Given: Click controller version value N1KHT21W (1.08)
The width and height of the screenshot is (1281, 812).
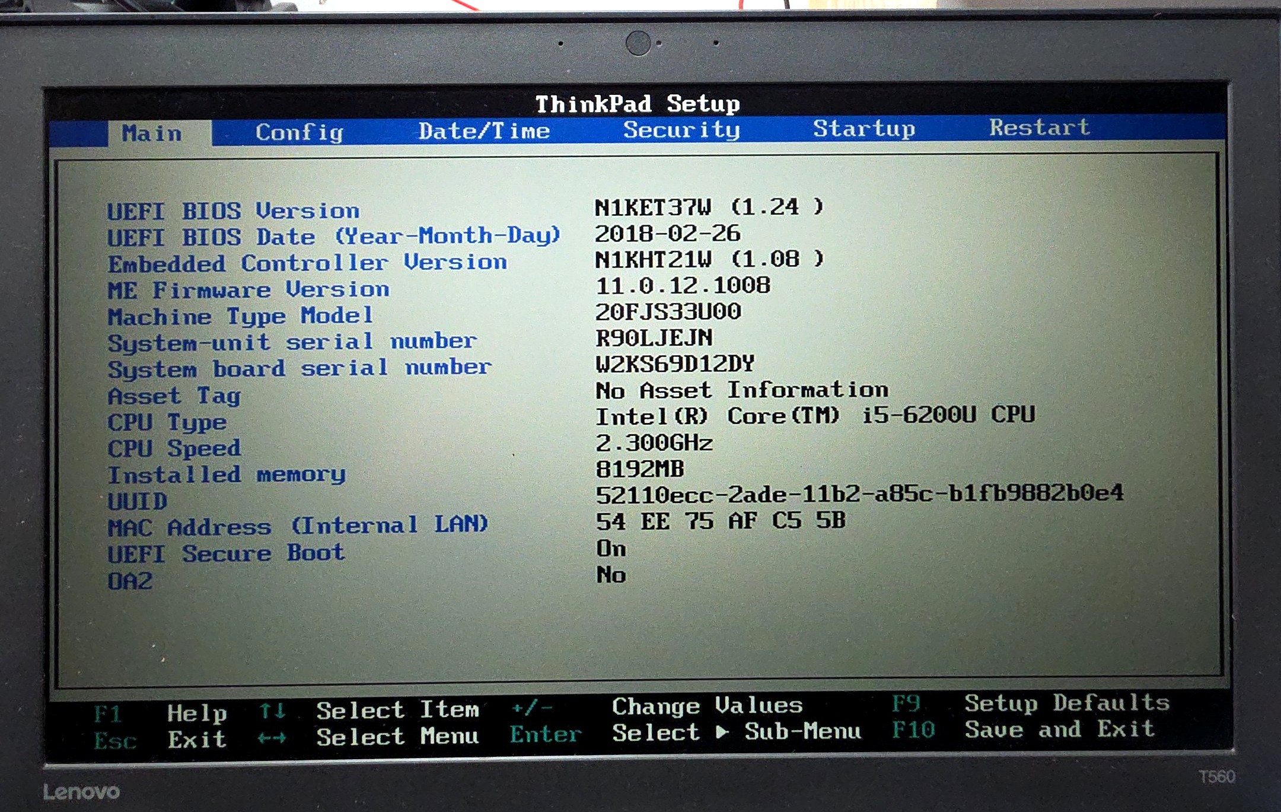Looking at the screenshot, I should pyautogui.click(x=709, y=259).
